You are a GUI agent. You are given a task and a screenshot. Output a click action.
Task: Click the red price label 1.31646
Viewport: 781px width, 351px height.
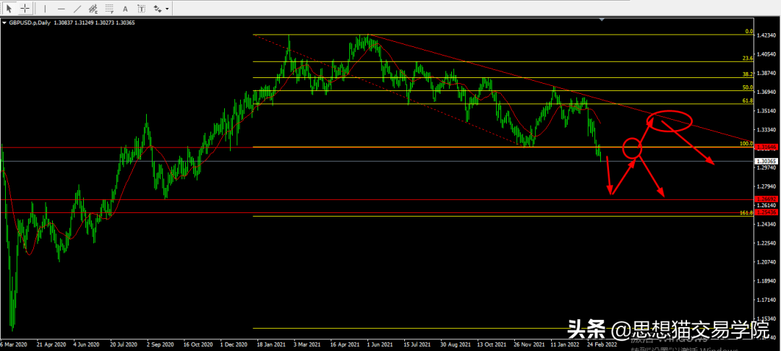[x=767, y=147]
